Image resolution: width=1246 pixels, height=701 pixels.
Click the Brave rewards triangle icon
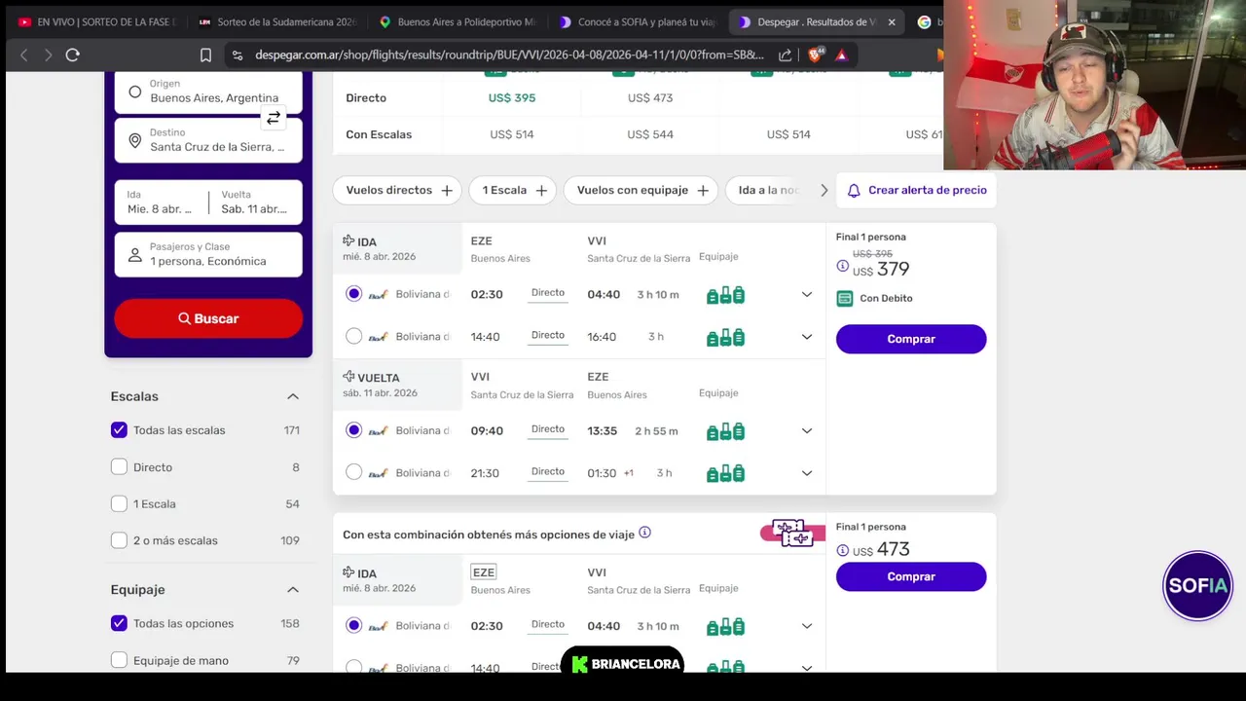click(842, 55)
